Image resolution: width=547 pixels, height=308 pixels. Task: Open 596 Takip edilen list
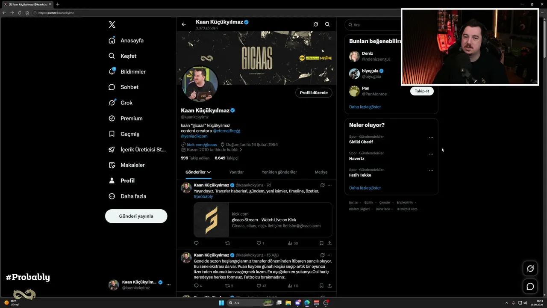195,158
